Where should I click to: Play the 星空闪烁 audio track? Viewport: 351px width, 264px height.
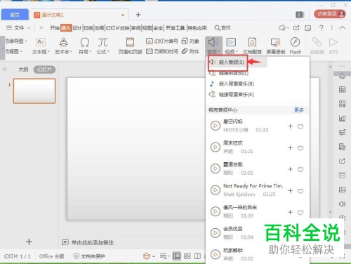pyautogui.click(x=215, y=126)
